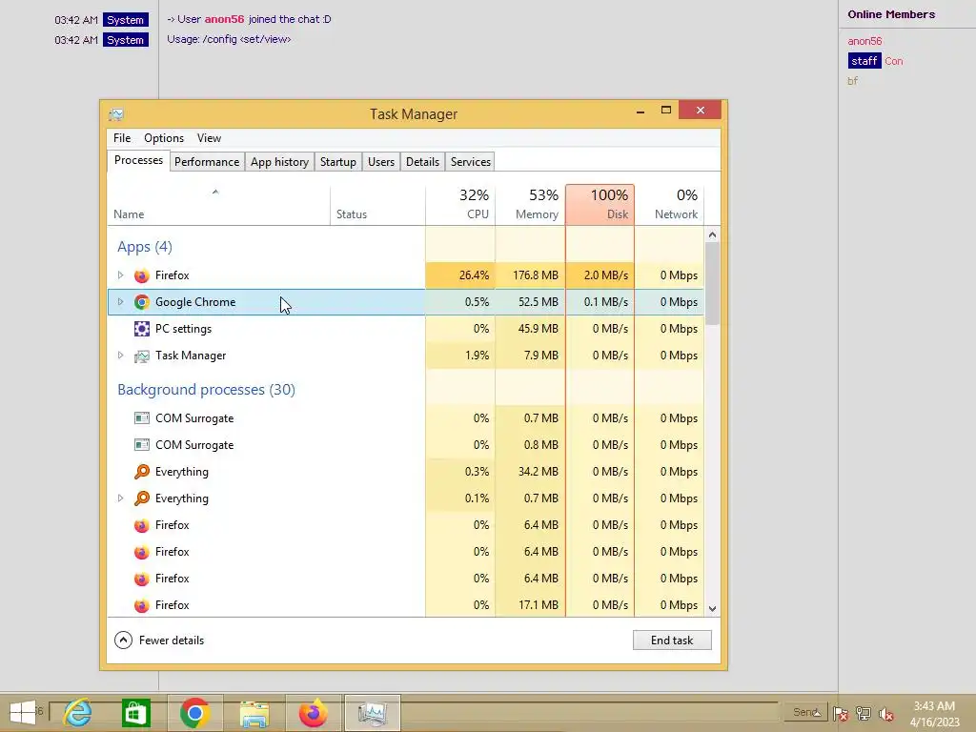Click the anon56 name in chat message
The width and height of the screenshot is (976, 732).
pyautogui.click(x=224, y=19)
